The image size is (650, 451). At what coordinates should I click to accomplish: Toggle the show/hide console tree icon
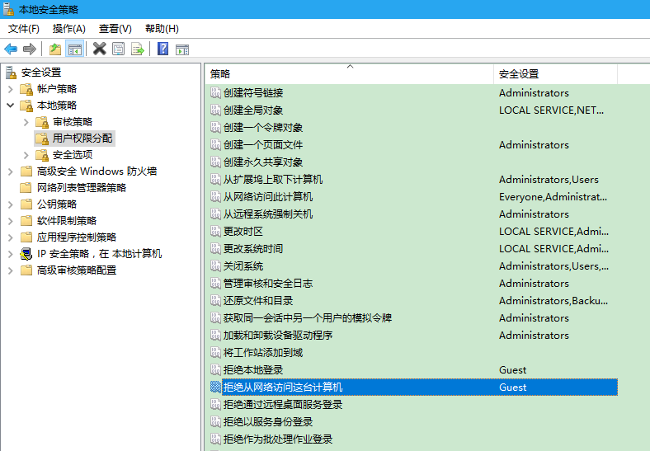pyautogui.click(x=75, y=49)
